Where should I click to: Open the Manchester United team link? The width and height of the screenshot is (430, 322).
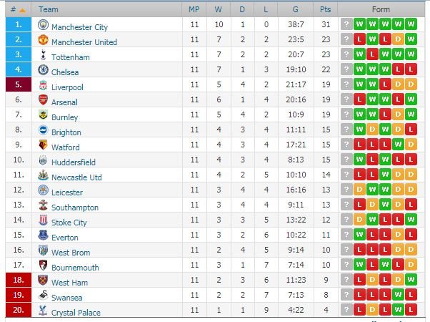tap(84, 42)
